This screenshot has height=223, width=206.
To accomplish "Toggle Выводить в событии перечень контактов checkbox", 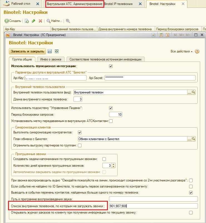I will click(x=191, y=192).
